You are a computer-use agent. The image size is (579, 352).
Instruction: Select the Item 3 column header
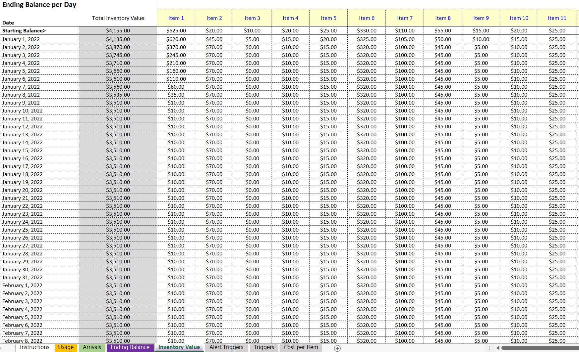tap(252, 18)
